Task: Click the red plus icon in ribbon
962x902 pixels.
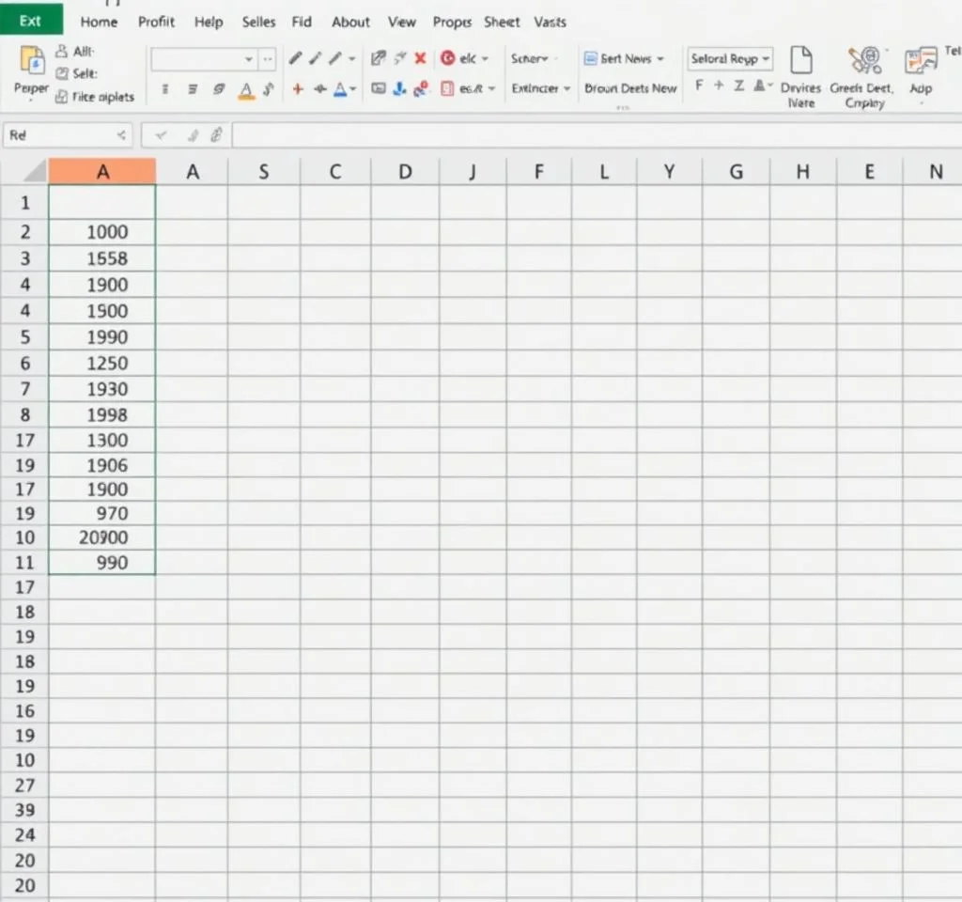Action: (298, 88)
